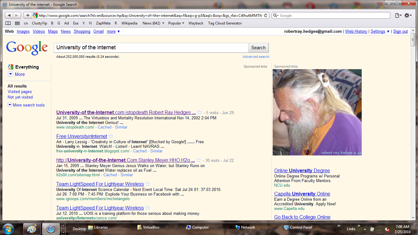Reload the page with the refresh icon
Image resolution: width=418 pixels, height=235 pixels.
tap(266, 15)
